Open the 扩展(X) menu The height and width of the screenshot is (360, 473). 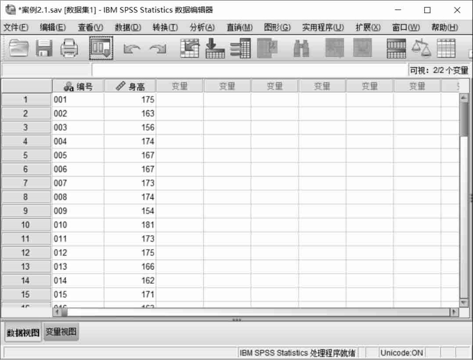pos(368,28)
